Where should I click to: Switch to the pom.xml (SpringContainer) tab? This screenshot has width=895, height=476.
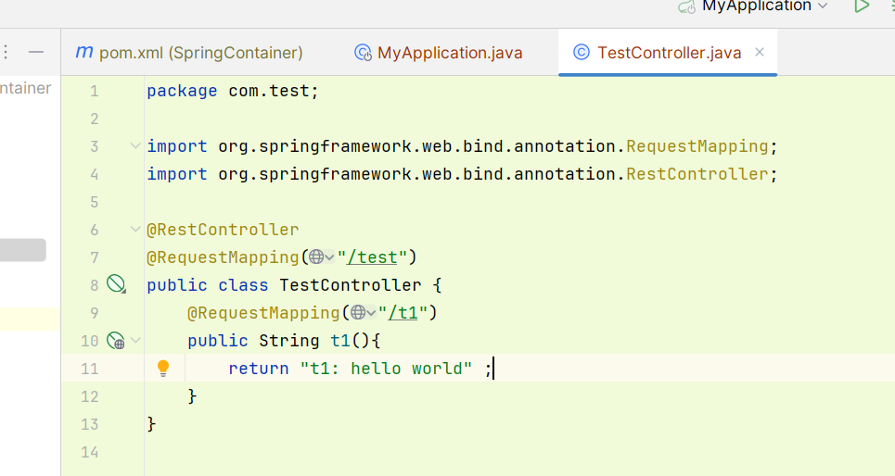(189, 53)
